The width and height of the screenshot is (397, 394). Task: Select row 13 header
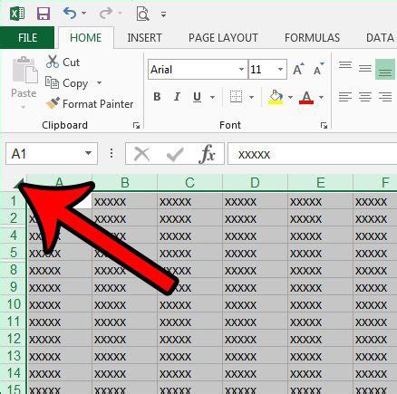(x=14, y=356)
